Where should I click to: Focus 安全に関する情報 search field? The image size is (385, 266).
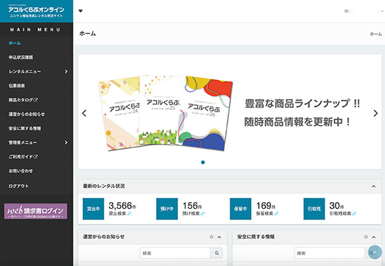329,253
